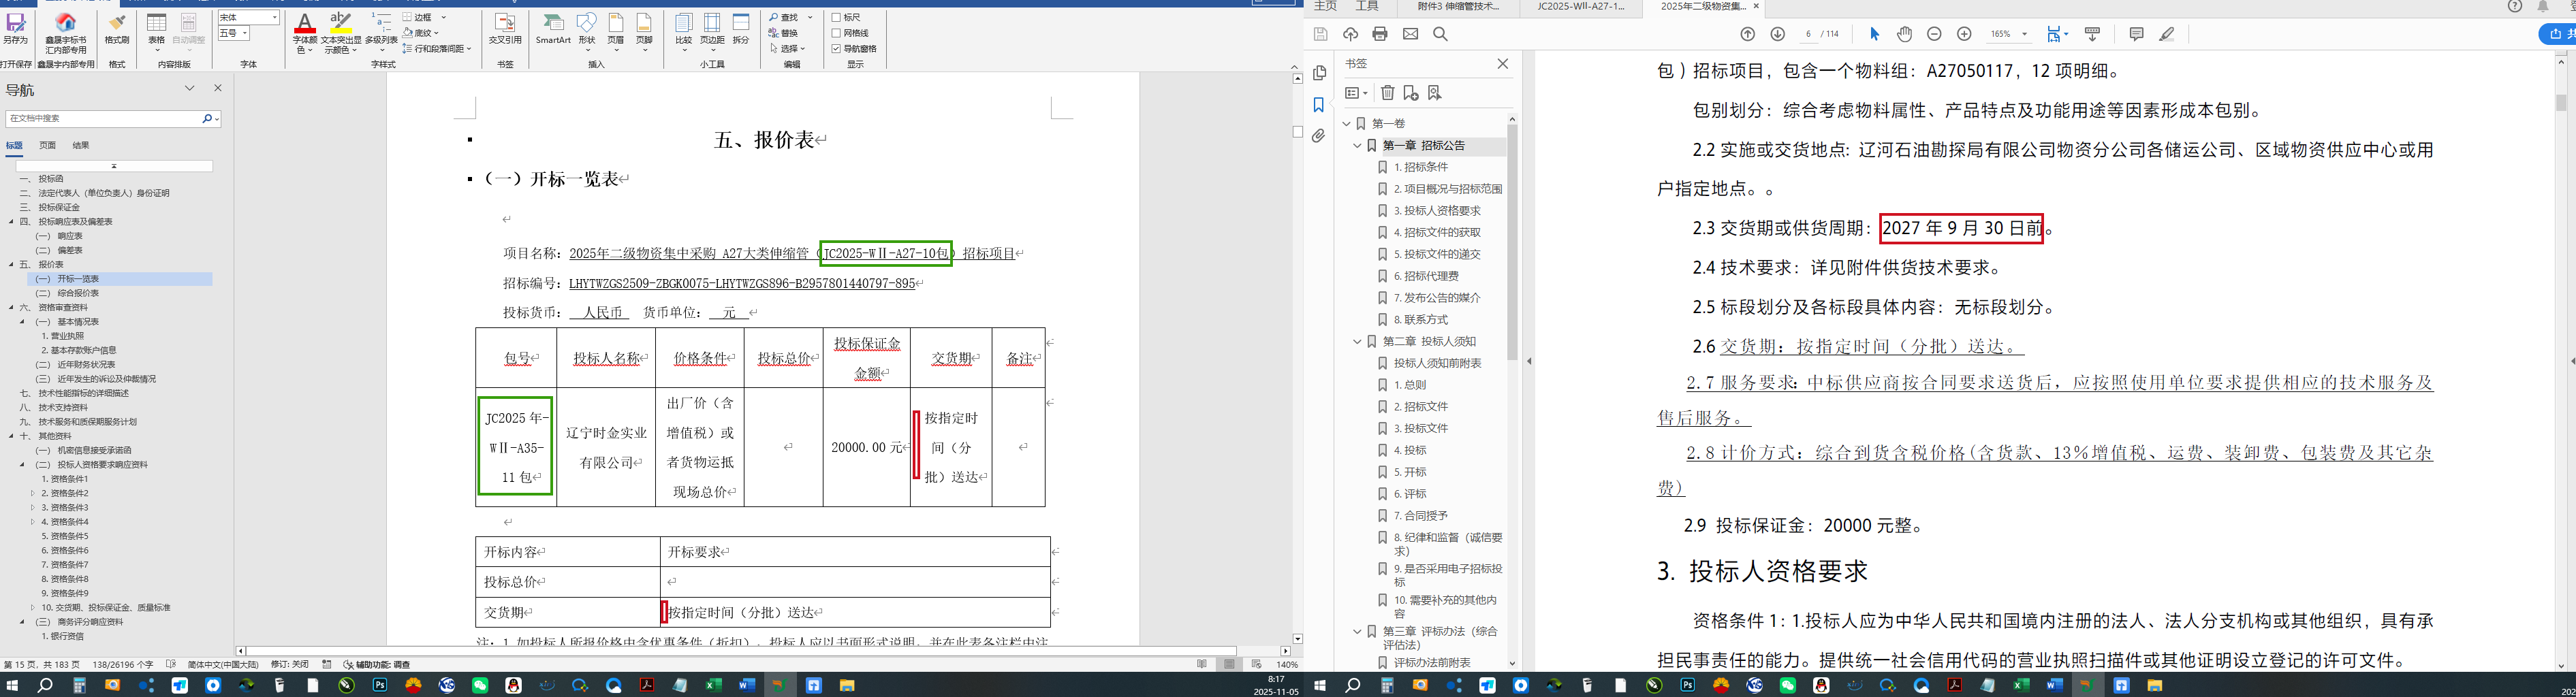Open bookmark 8. 联系方式

click(1420, 320)
